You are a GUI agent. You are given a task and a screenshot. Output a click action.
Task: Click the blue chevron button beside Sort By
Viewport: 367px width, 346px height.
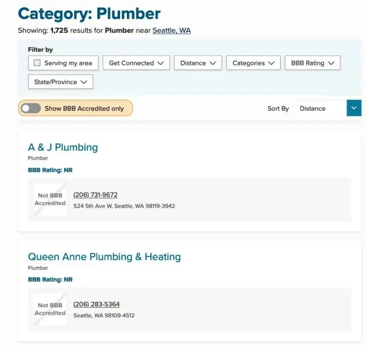point(354,108)
